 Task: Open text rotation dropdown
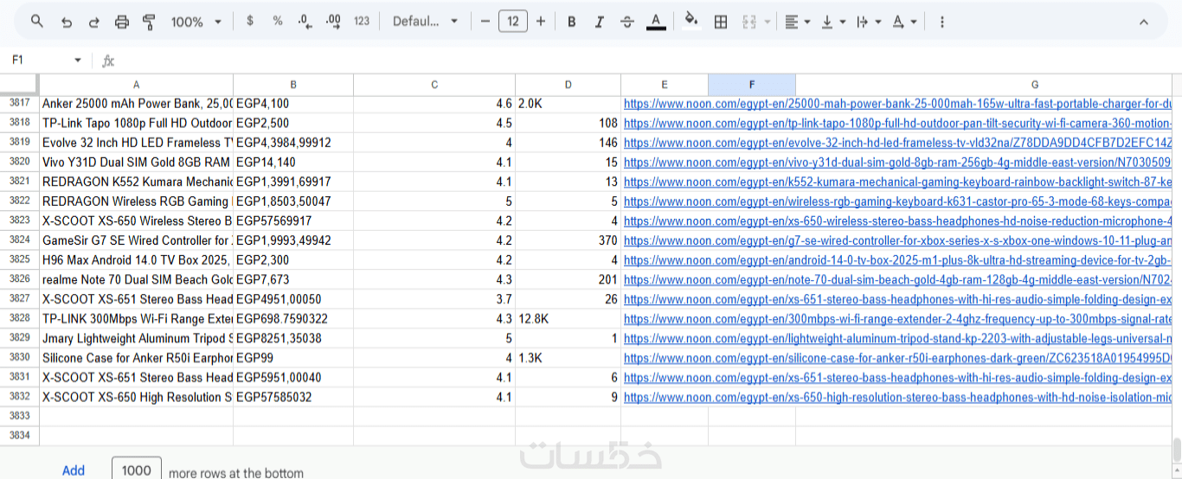tap(903, 22)
